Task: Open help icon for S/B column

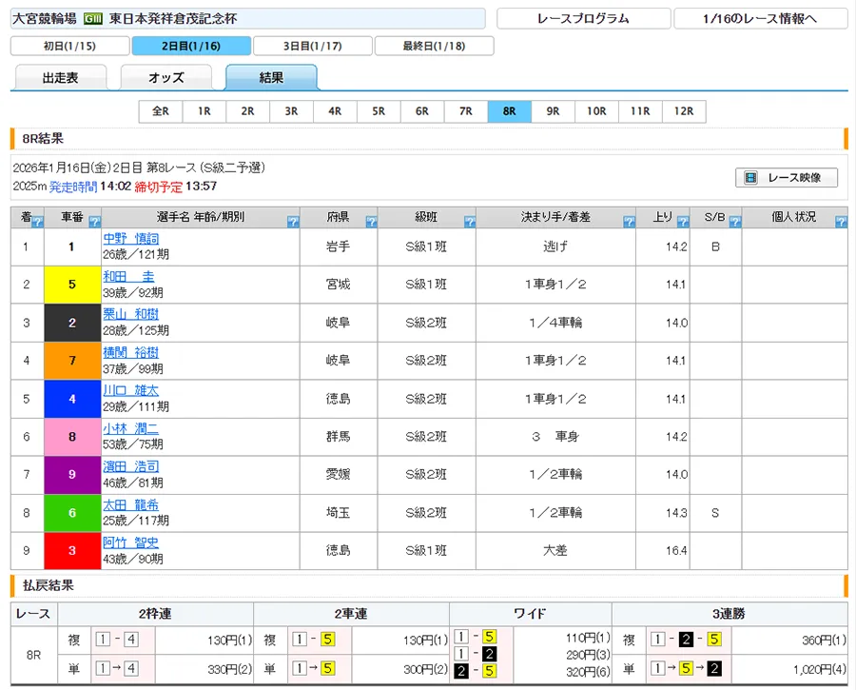Action: click(x=733, y=223)
